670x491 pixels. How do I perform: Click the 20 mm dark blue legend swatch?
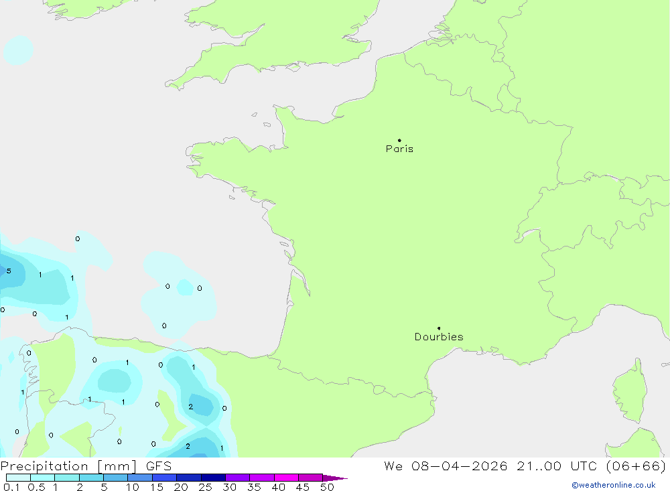click(189, 478)
